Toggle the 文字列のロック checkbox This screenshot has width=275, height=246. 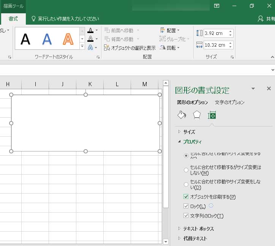(186, 216)
